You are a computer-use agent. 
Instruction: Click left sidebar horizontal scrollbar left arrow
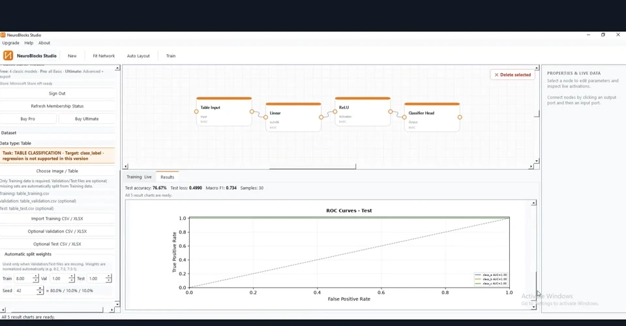(3, 310)
